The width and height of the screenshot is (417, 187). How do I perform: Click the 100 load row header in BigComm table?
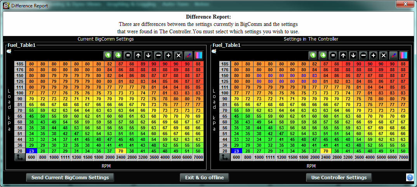(20, 93)
